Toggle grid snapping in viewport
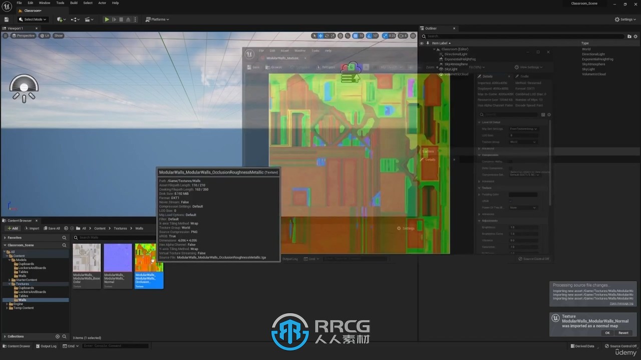This screenshot has height=360, width=641. click(355, 35)
